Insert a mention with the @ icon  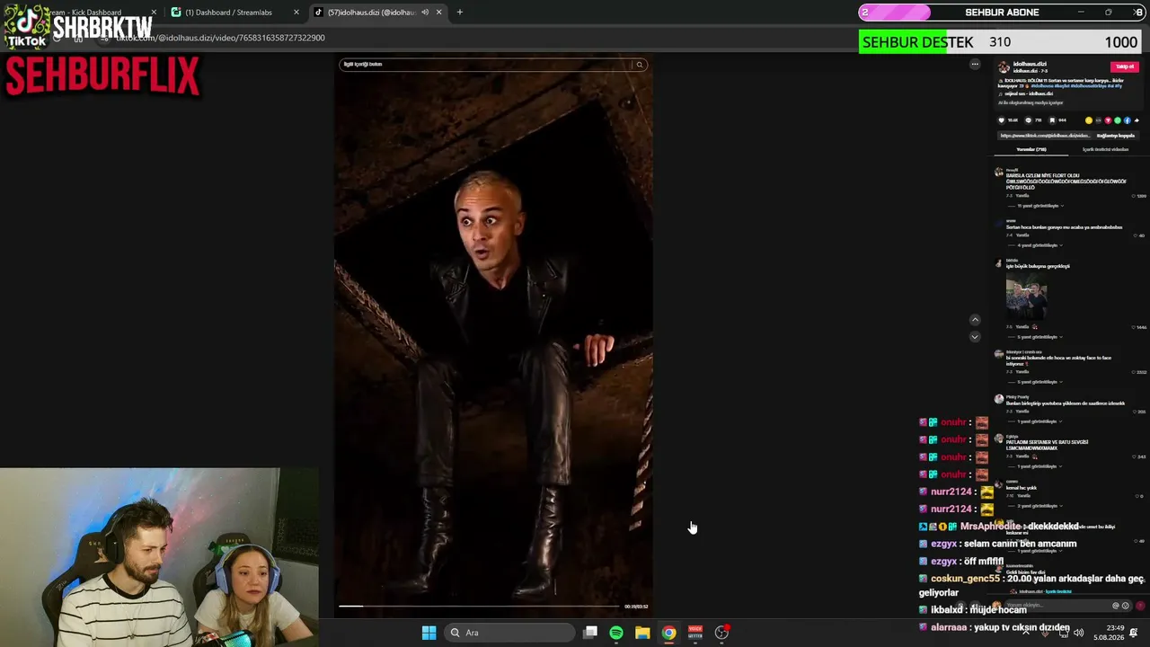[x=1116, y=606]
